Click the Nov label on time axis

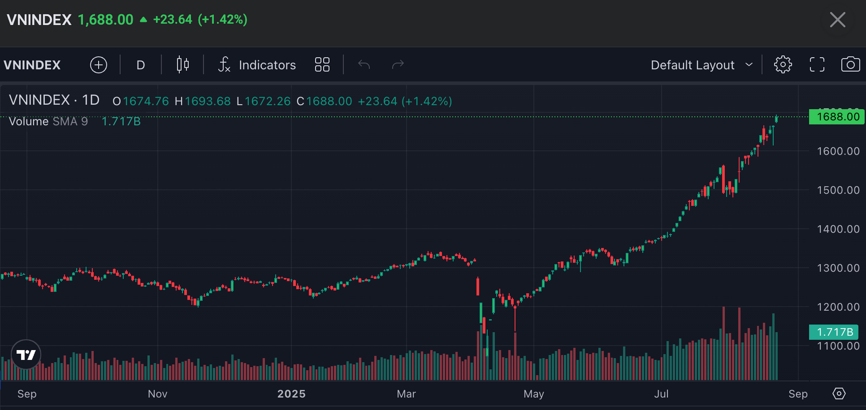[x=157, y=394]
